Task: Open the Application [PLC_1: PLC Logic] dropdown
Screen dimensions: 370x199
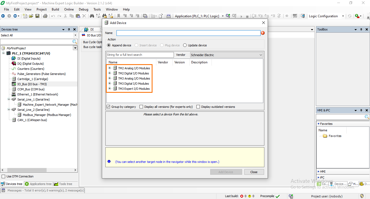Action: click(223, 16)
